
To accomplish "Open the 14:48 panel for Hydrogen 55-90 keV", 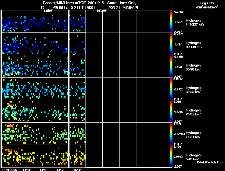I will click(44, 66).
